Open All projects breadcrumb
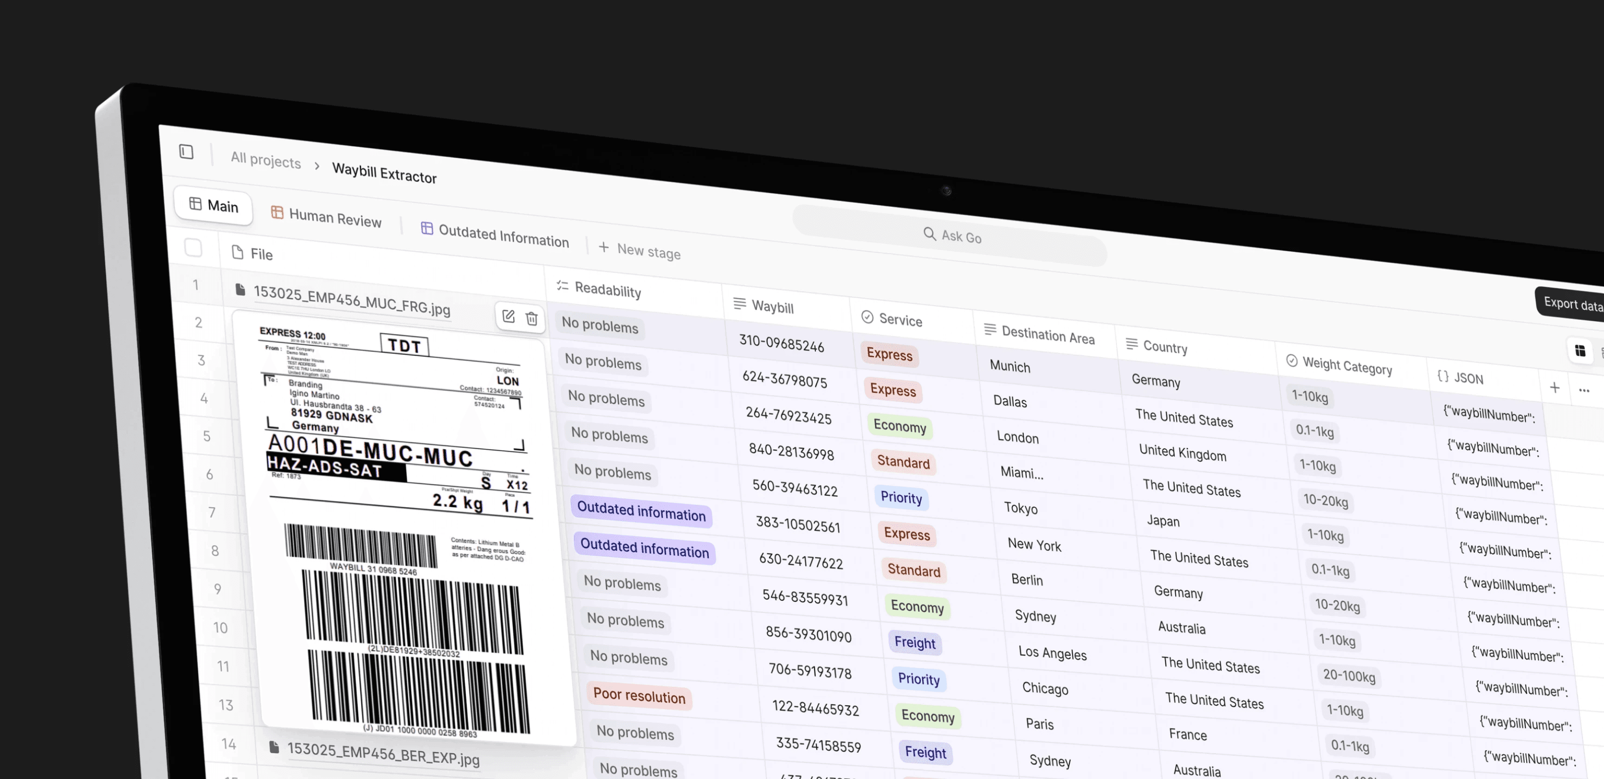1604x779 pixels. pyautogui.click(x=266, y=160)
